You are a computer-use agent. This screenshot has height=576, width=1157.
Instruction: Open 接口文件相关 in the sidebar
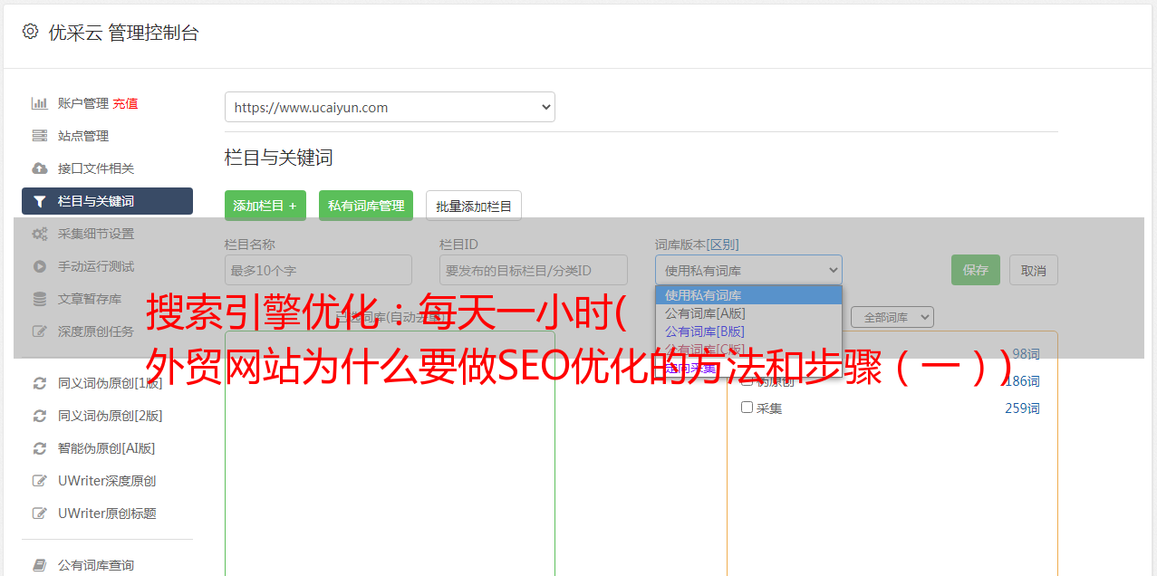(x=96, y=168)
